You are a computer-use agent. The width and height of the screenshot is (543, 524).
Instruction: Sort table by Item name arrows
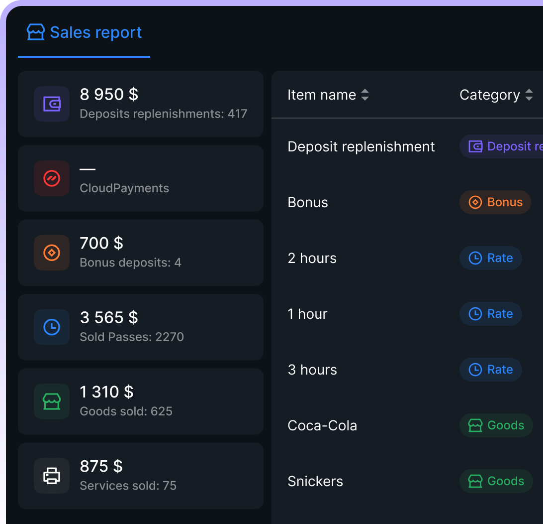pos(365,95)
